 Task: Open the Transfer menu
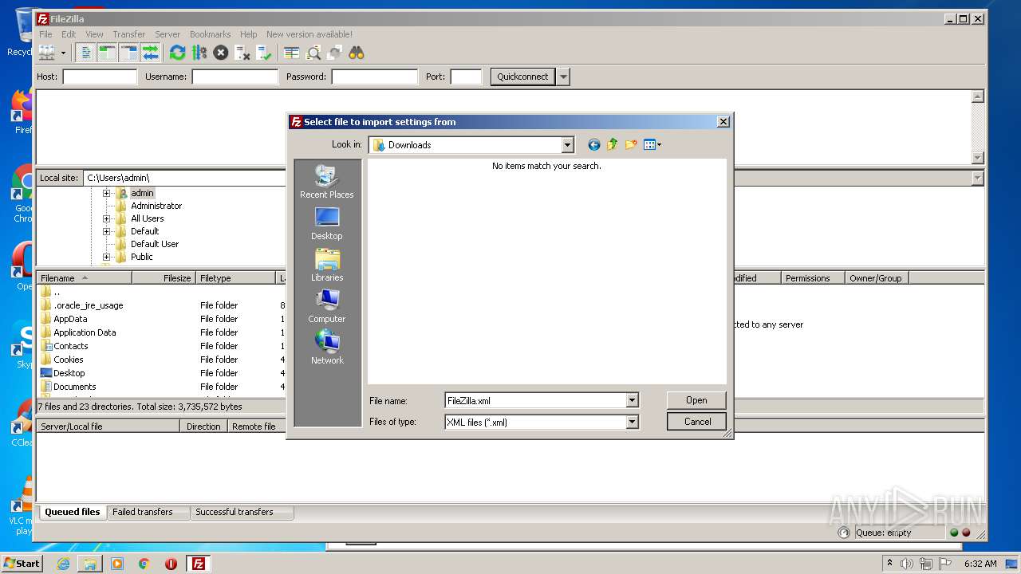point(128,34)
